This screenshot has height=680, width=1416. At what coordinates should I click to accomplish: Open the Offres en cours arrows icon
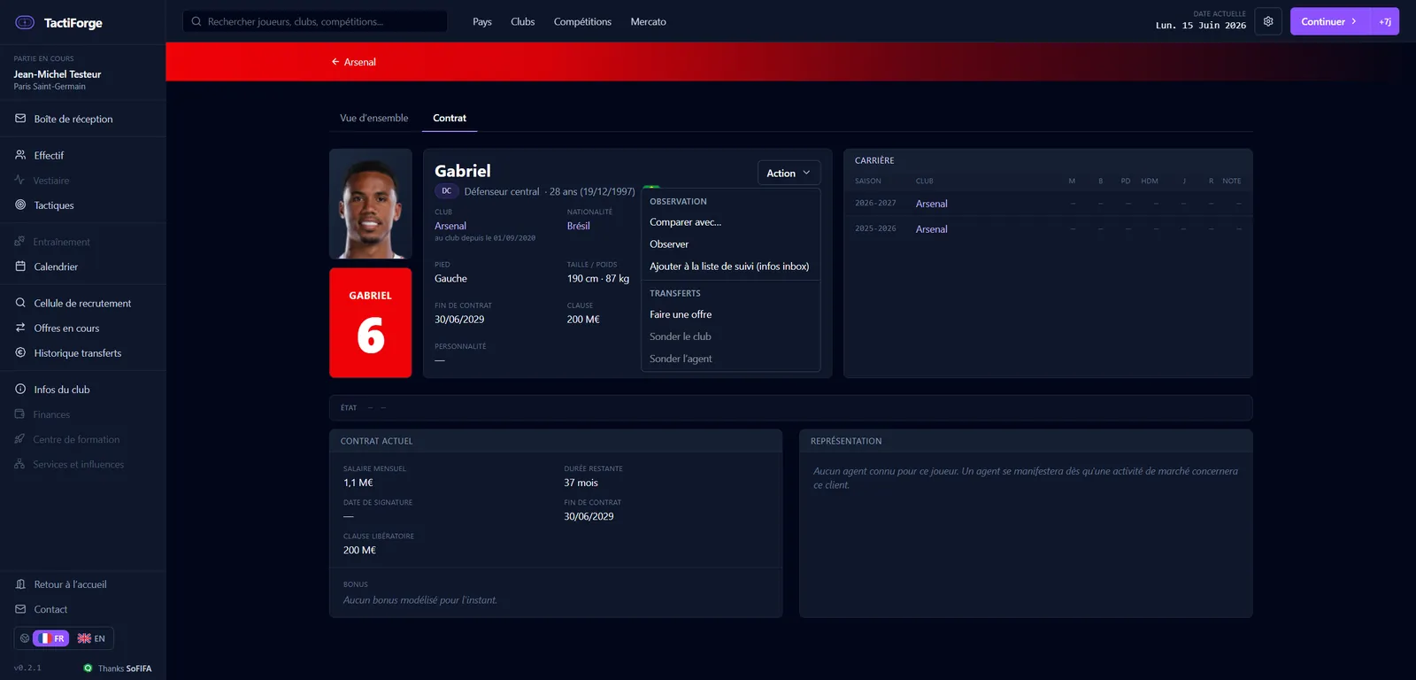coord(20,328)
